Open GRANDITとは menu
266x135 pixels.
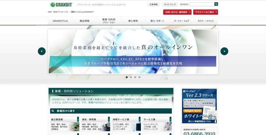[x=60, y=21]
